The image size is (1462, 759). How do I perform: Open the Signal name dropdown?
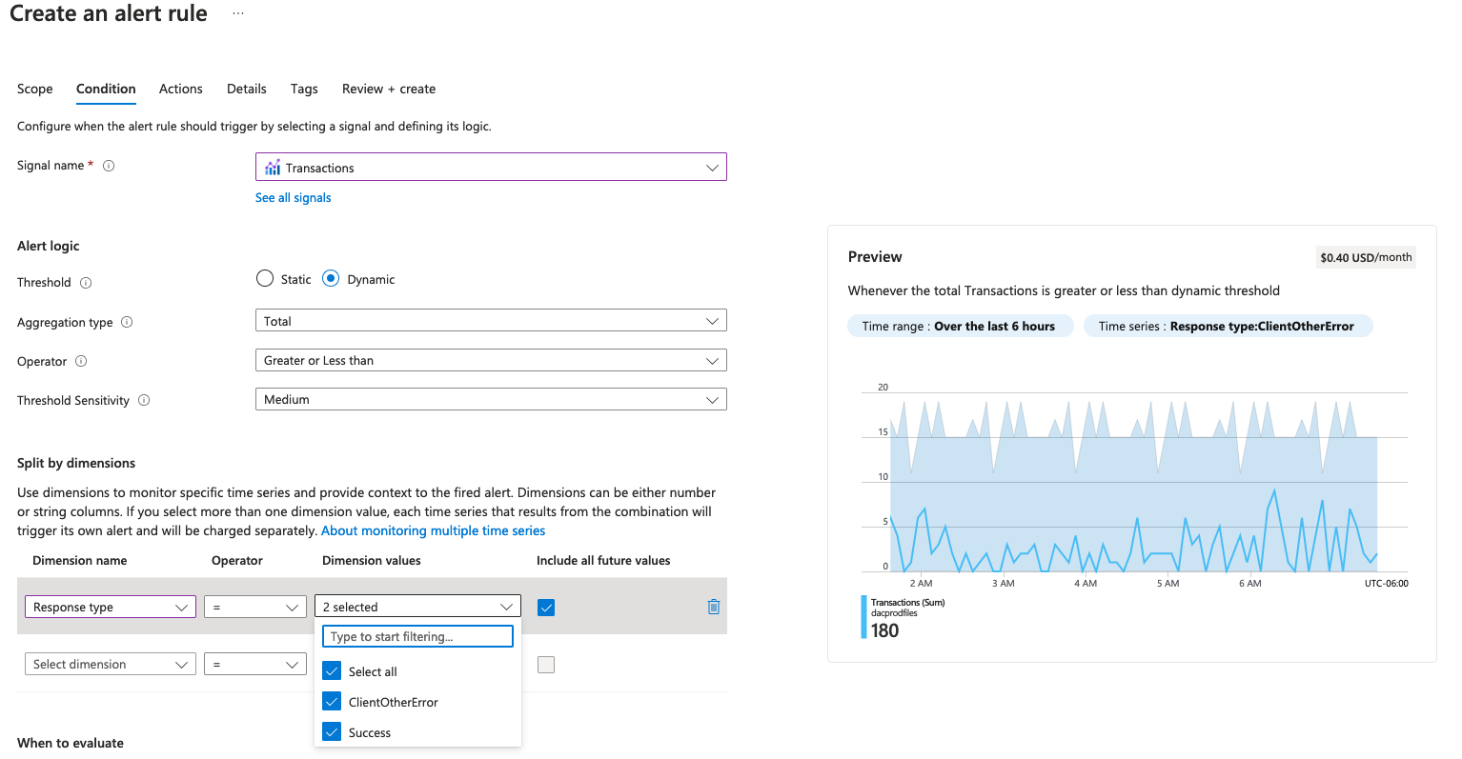click(x=491, y=168)
